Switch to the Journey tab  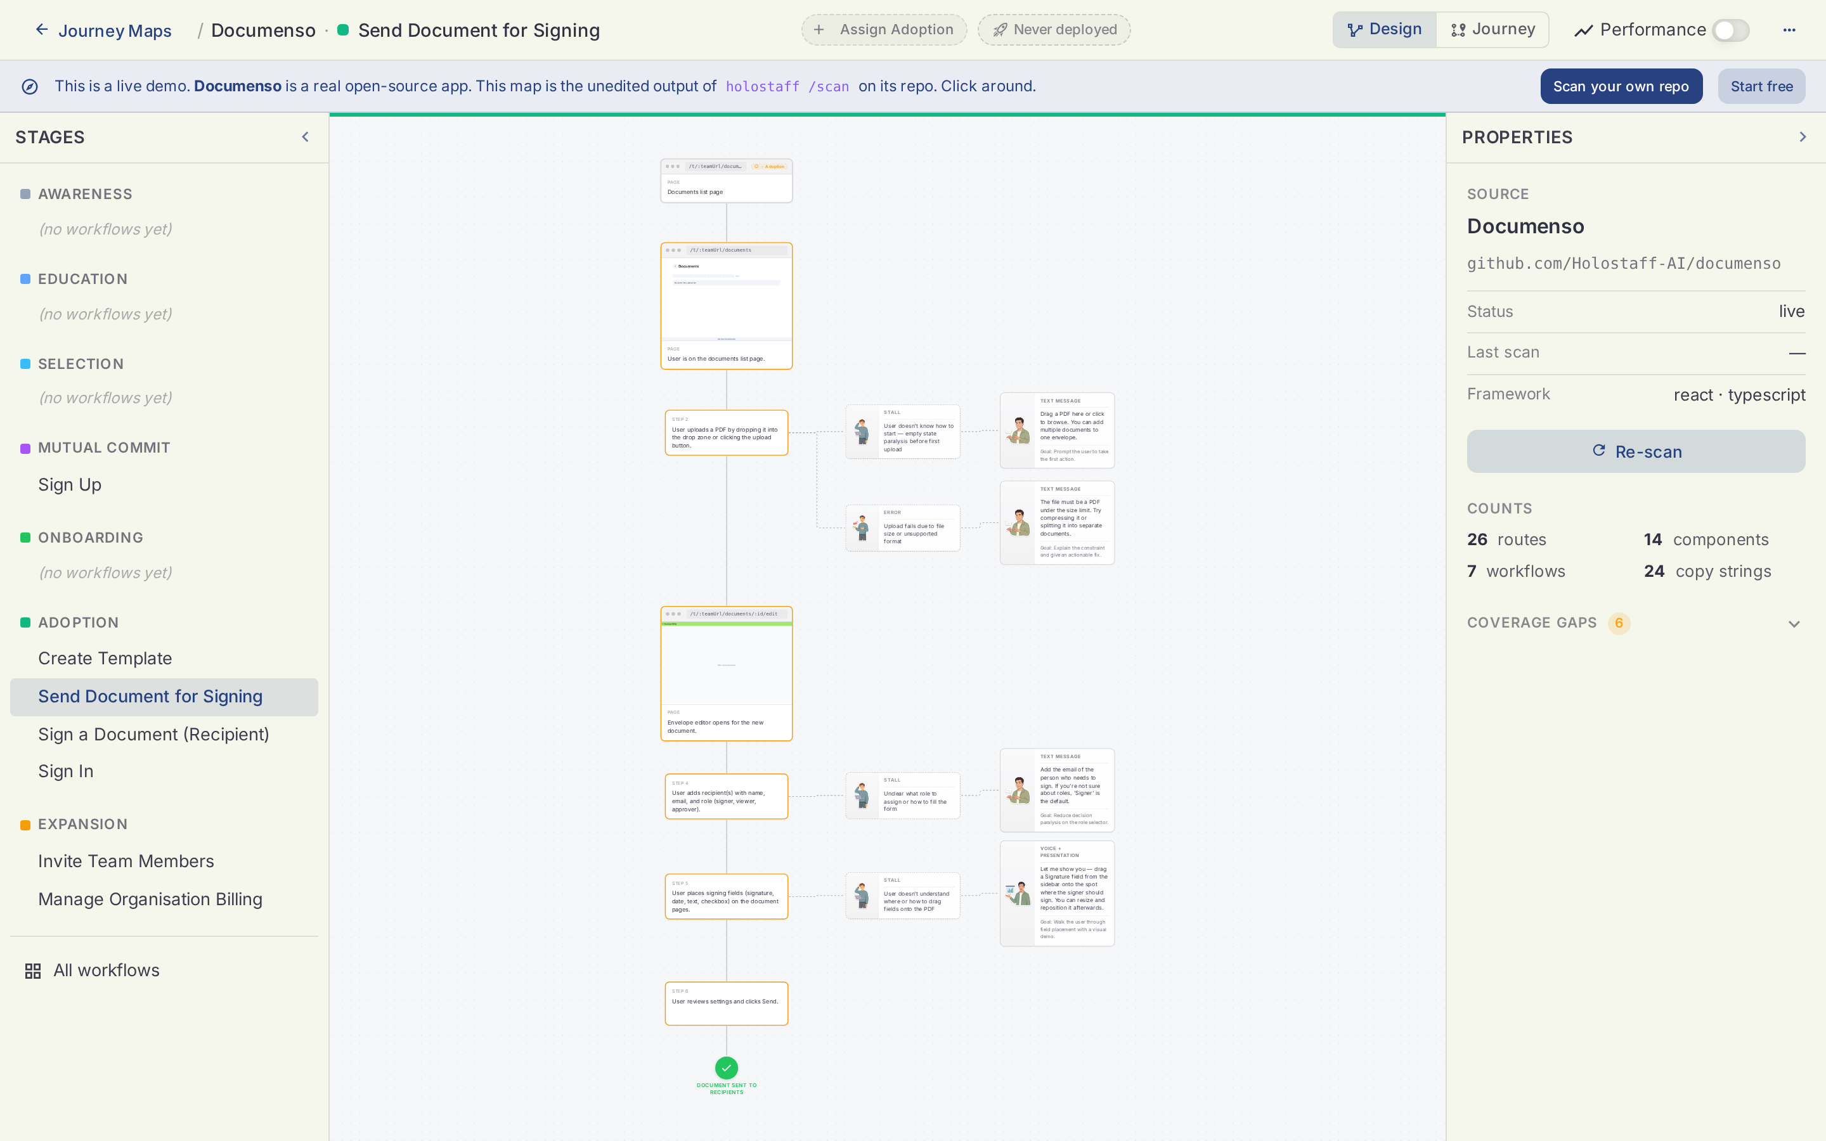1493,29
